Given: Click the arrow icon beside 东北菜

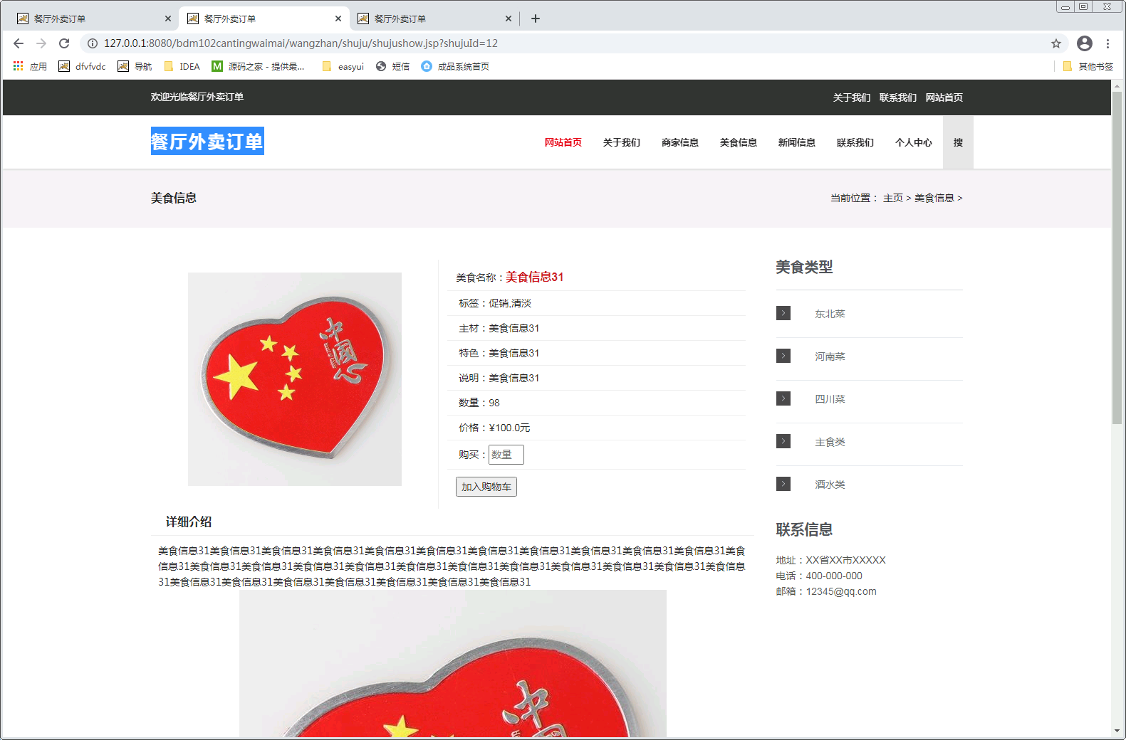Looking at the screenshot, I should coord(783,313).
